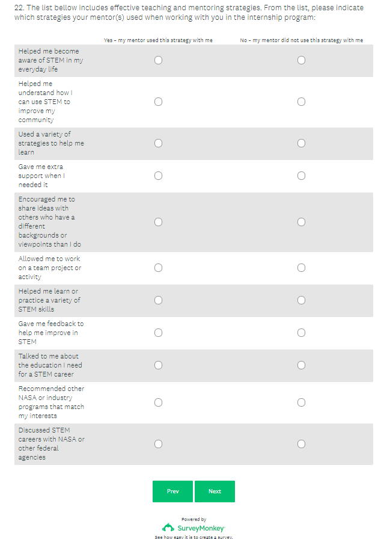387x539 pixels.
Task: Open 'See how easy it is to create a survey' link
Action: click(194, 537)
